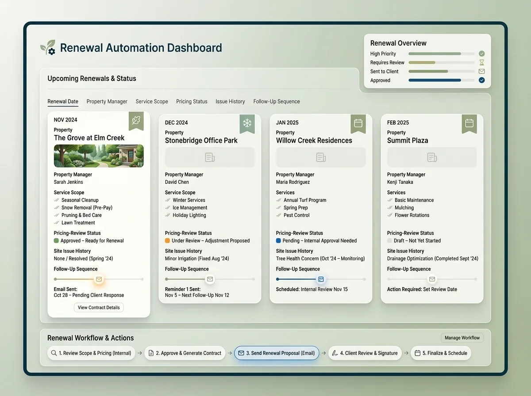Image resolution: width=531 pixels, height=396 pixels.
Task: Select step 4 Client Review & Signature
Action: [365, 353]
